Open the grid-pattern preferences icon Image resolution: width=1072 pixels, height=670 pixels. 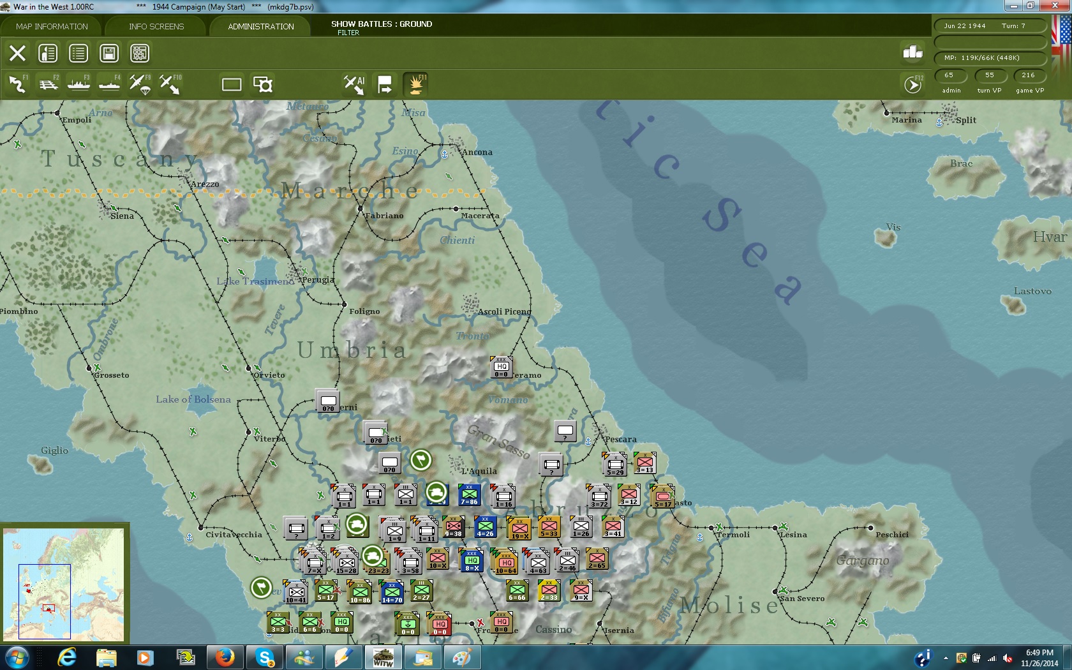pyautogui.click(x=140, y=53)
